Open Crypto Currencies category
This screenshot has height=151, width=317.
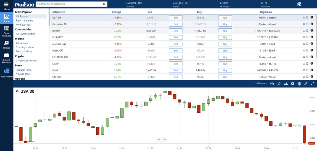tap(26, 61)
